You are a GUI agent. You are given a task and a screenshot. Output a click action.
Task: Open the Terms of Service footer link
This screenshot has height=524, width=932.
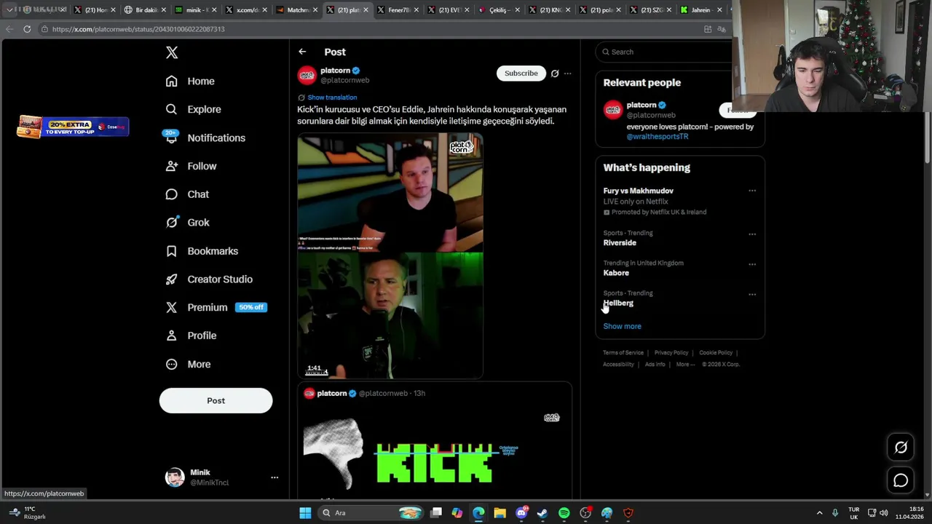(x=623, y=353)
